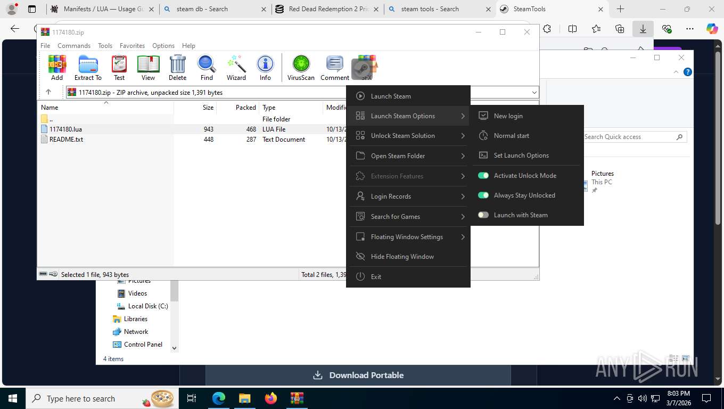Open Firefox from taskbar
Viewport: 724px width, 409px height.
click(x=271, y=398)
